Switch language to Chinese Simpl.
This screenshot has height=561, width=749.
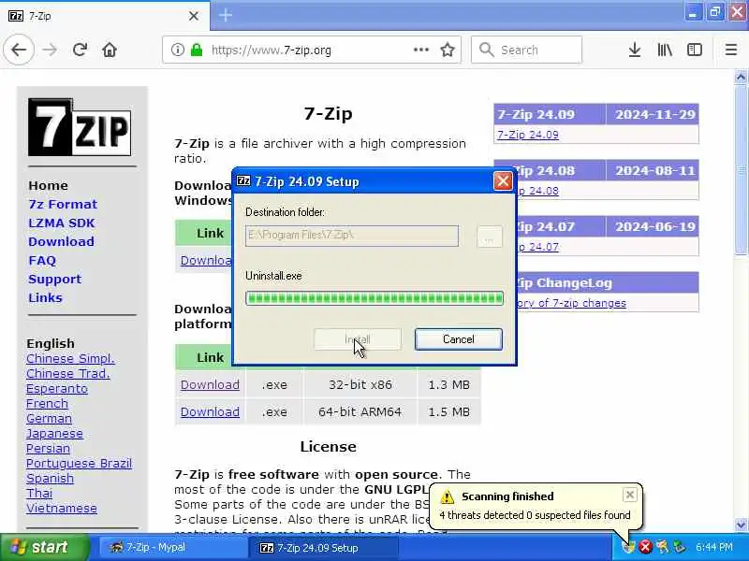point(70,359)
